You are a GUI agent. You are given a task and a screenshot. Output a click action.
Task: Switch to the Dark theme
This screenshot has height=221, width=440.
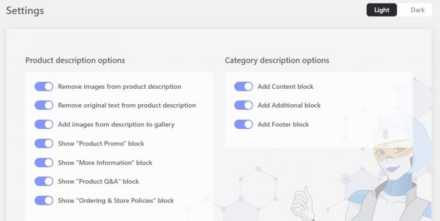pyautogui.click(x=417, y=10)
